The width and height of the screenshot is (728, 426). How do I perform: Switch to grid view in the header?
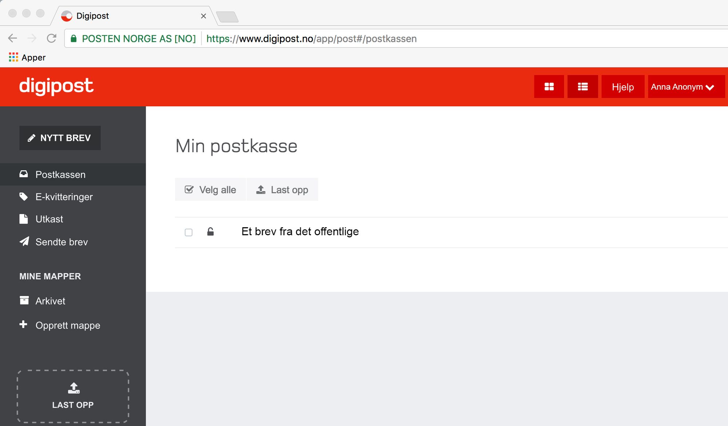click(x=549, y=87)
